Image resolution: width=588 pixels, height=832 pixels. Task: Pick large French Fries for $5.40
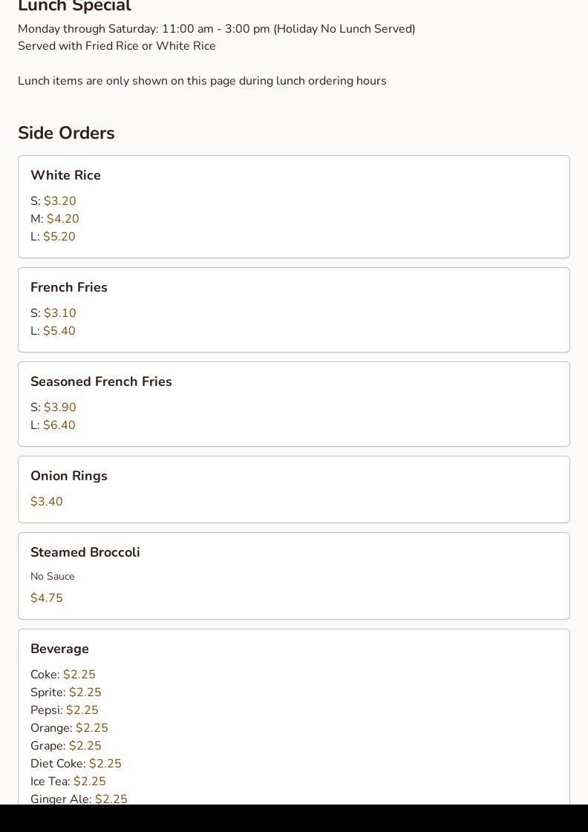click(59, 331)
